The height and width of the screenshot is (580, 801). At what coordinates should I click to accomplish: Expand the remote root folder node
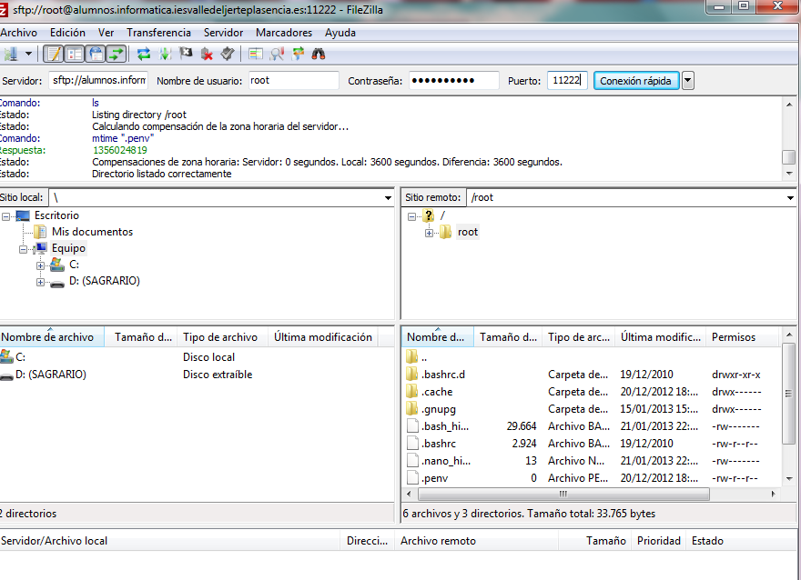[x=430, y=233]
